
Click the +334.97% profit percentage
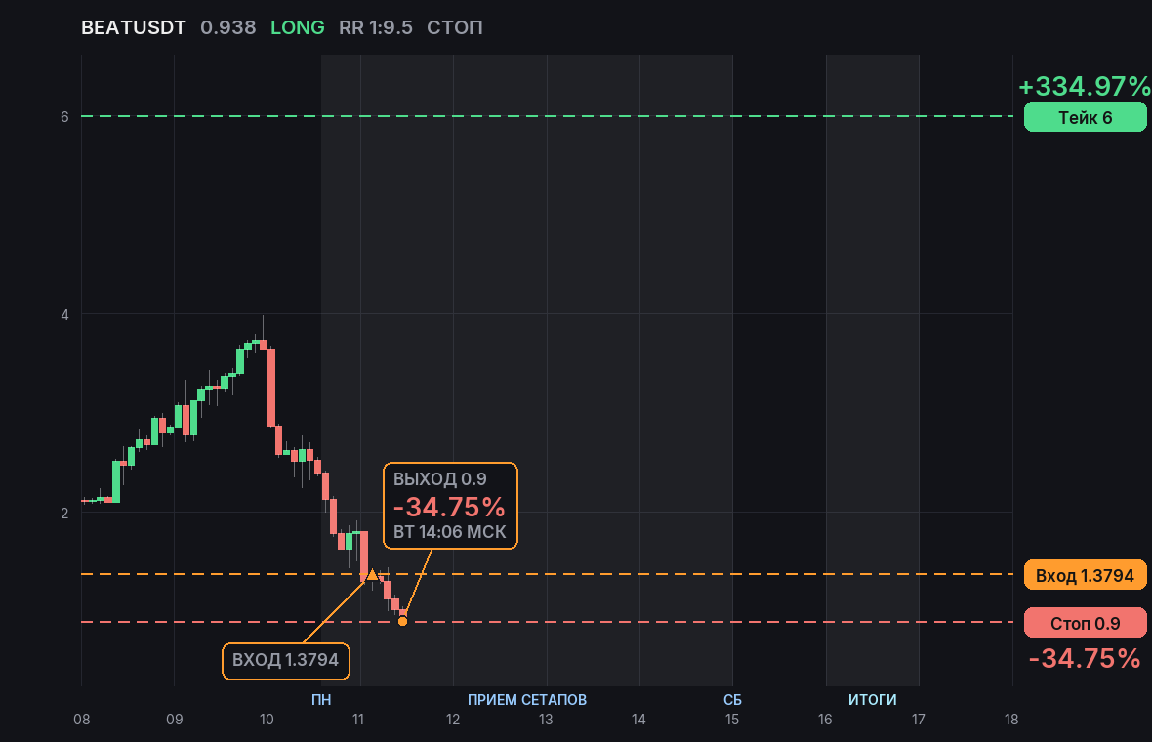(1085, 86)
